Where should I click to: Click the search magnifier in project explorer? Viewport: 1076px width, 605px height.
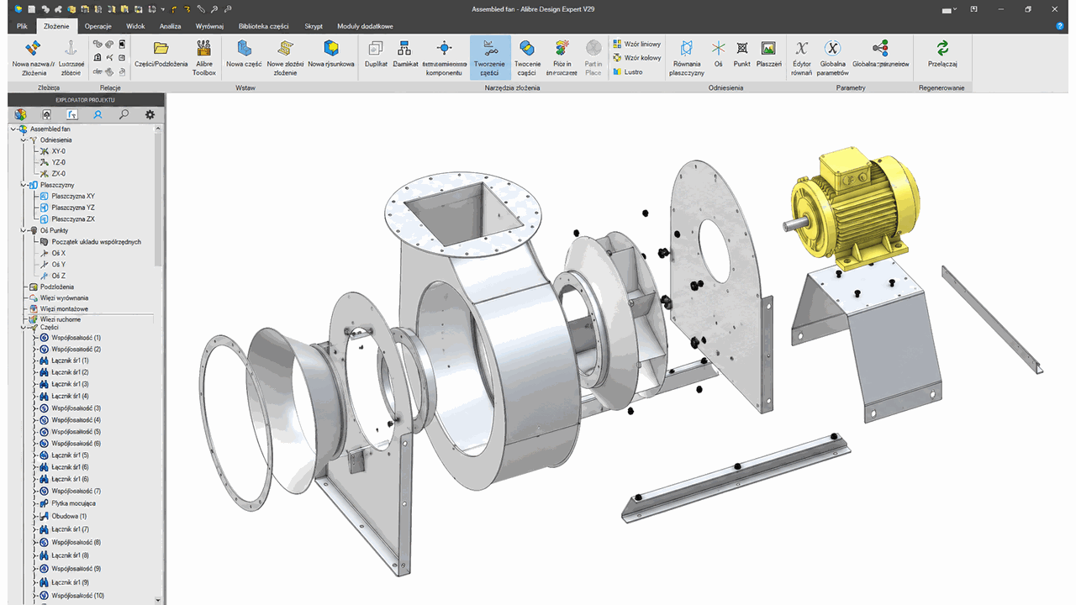(x=124, y=114)
